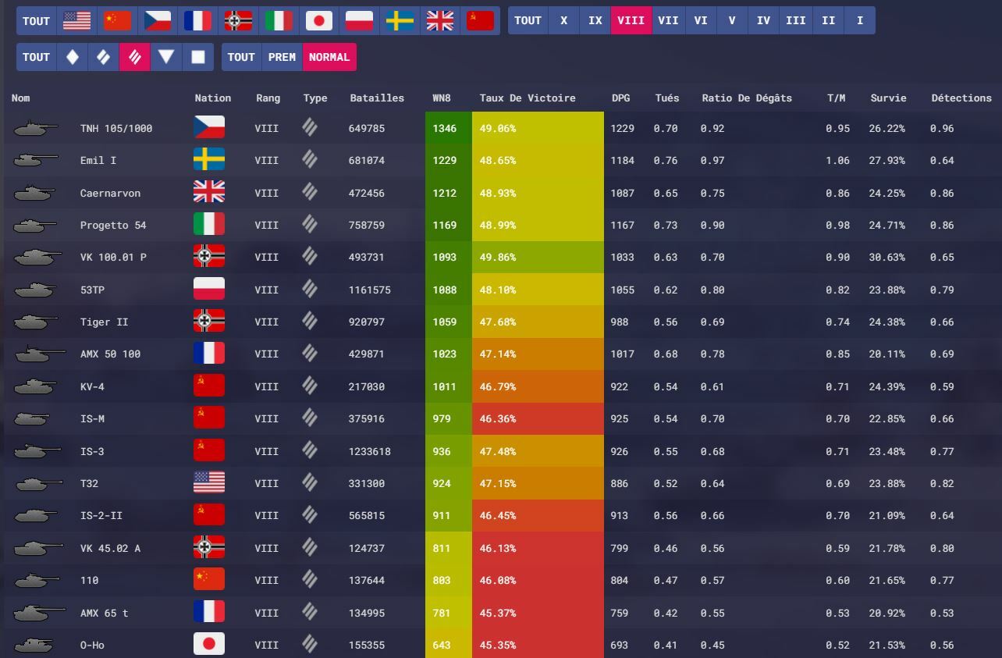The image size is (1002, 658).
Task: Switch to tier IX
Action: pos(595,21)
